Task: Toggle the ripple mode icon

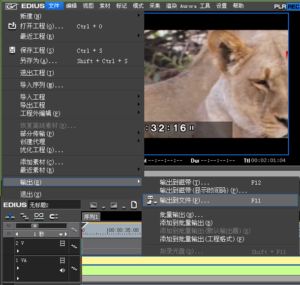Action: click(24, 216)
